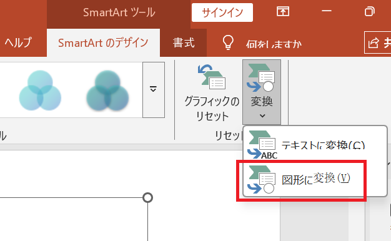Expand the SmartArt styles gallery arrow

[154, 90]
